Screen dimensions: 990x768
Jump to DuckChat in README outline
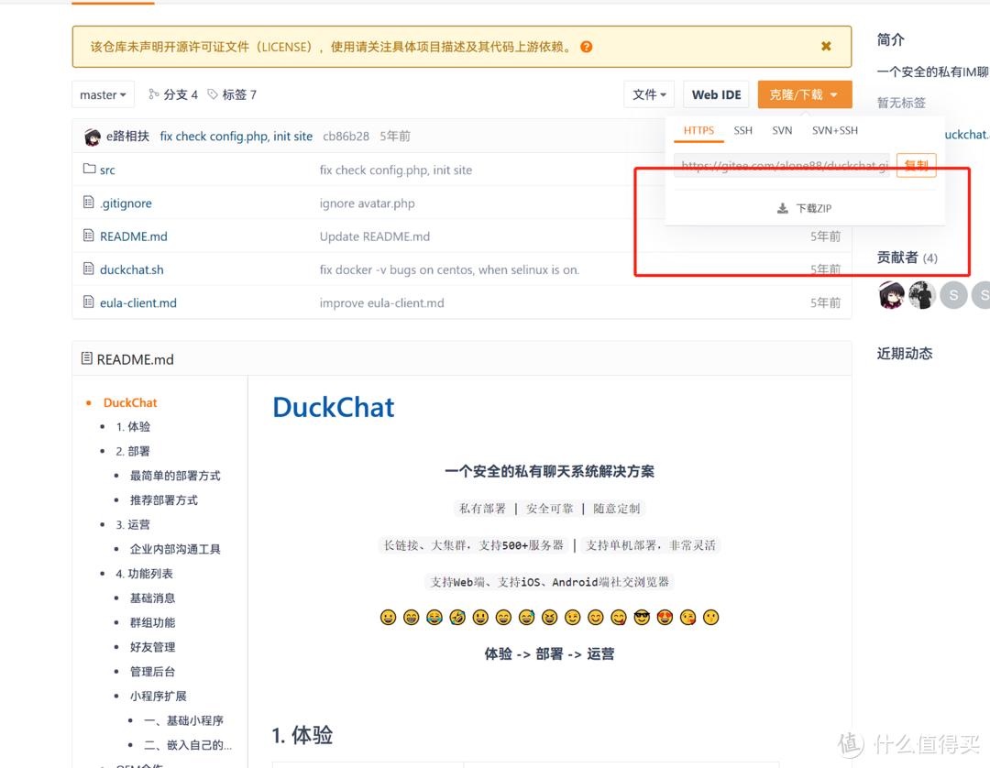[130, 402]
